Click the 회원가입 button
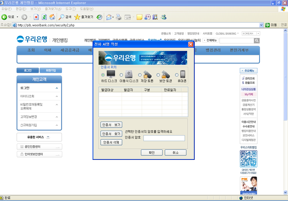 coord(51,70)
